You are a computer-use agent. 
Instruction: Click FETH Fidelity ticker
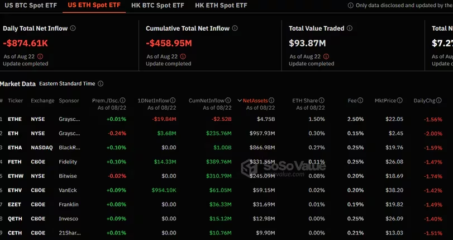(x=15, y=162)
